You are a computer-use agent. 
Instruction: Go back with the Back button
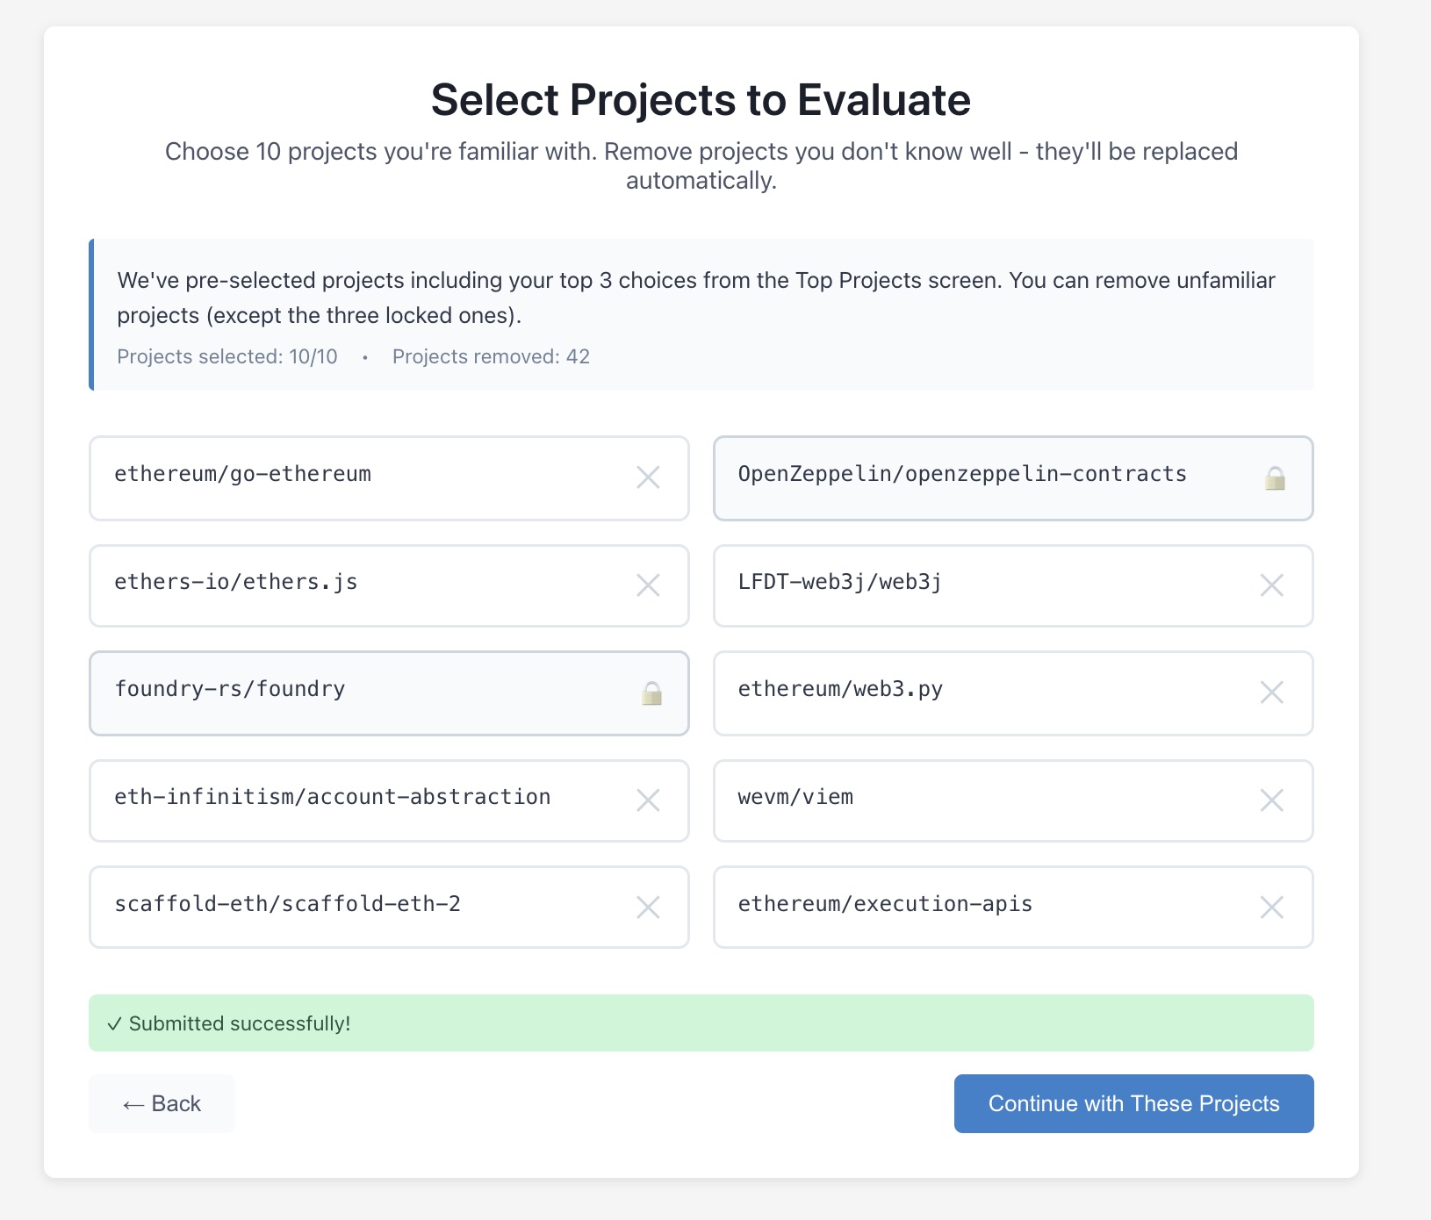pyautogui.click(x=162, y=1103)
